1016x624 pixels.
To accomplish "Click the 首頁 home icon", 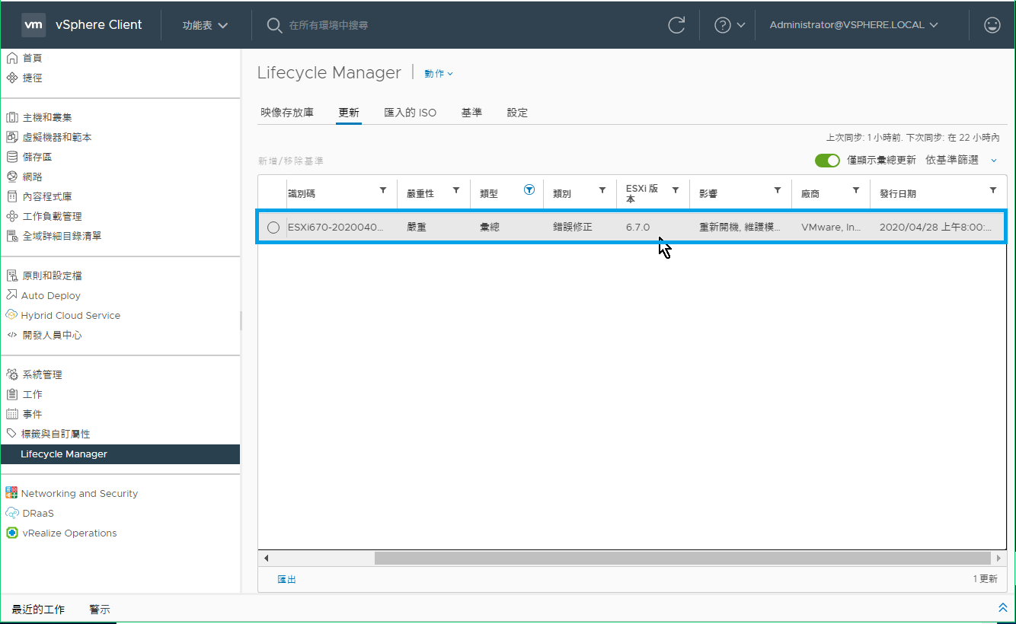I will pos(12,58).
